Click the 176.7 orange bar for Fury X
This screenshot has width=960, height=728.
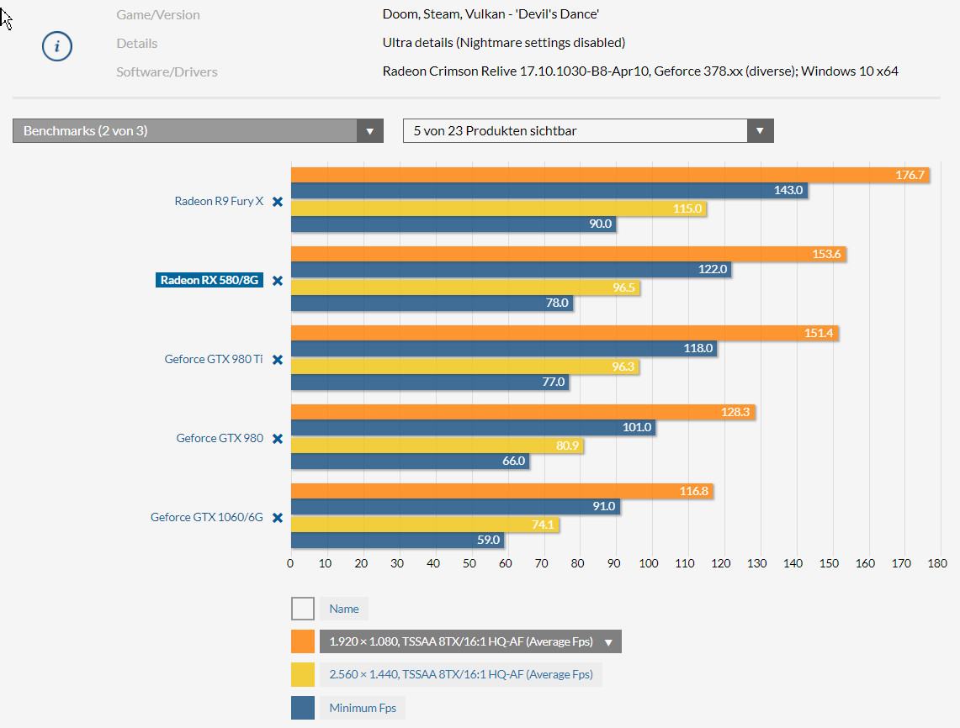pyautogui.click(x=610, y=175)
